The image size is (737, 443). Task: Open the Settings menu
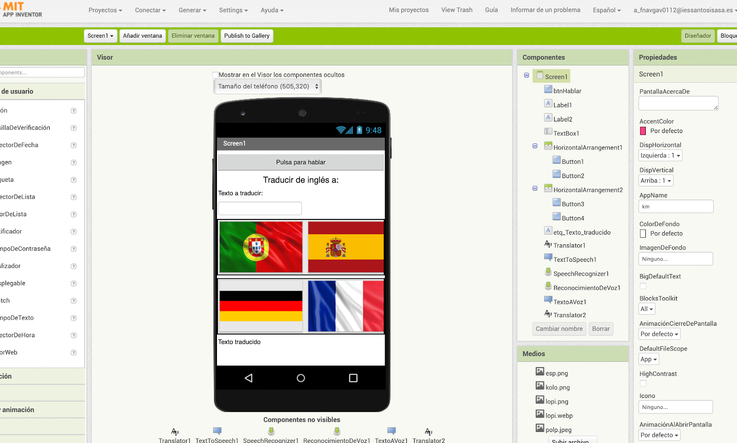(x=234, y=10)
